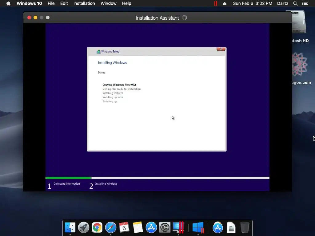315x236 pixels.
Task: Open the Apple menu
Action: (8, 3)
